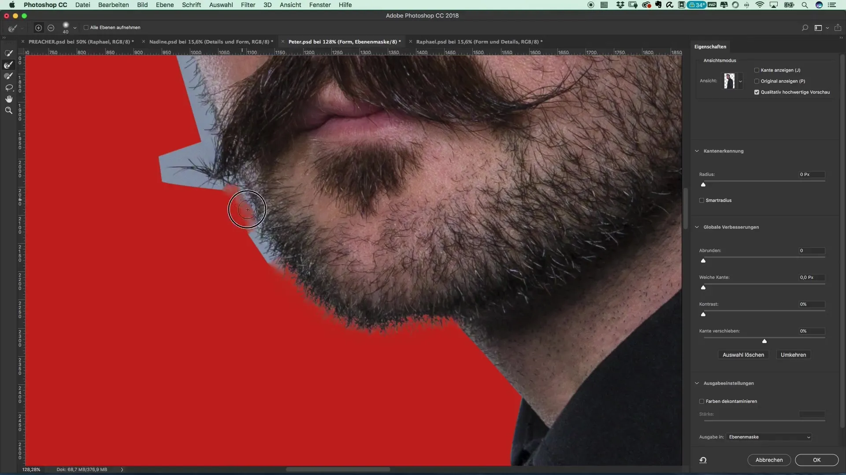This screenshot has height=475, width=846.
Task: Click the Auswahl löschen button
Action: point(743,355)
